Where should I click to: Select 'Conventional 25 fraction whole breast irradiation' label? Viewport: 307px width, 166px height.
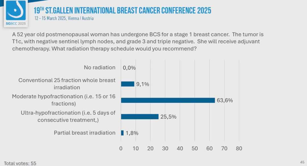pos(67,84)
